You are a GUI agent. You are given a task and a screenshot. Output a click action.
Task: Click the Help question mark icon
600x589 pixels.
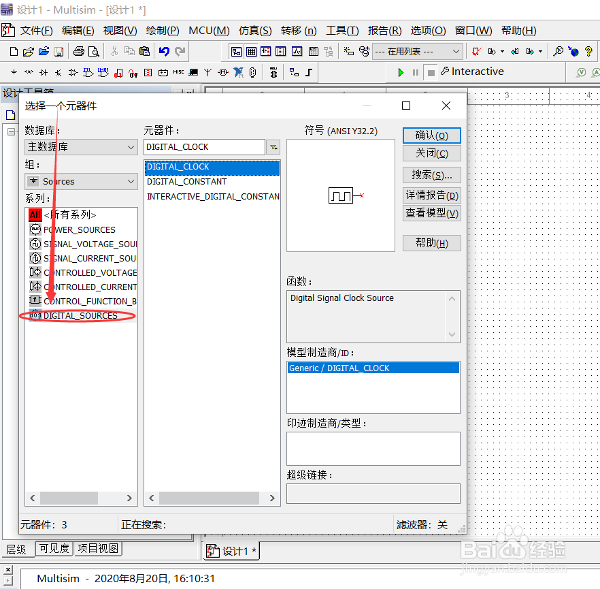pos(588,51)
